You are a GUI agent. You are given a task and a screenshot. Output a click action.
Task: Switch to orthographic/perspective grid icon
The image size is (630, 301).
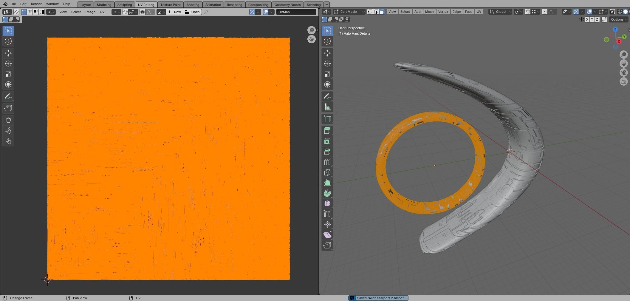624,81
